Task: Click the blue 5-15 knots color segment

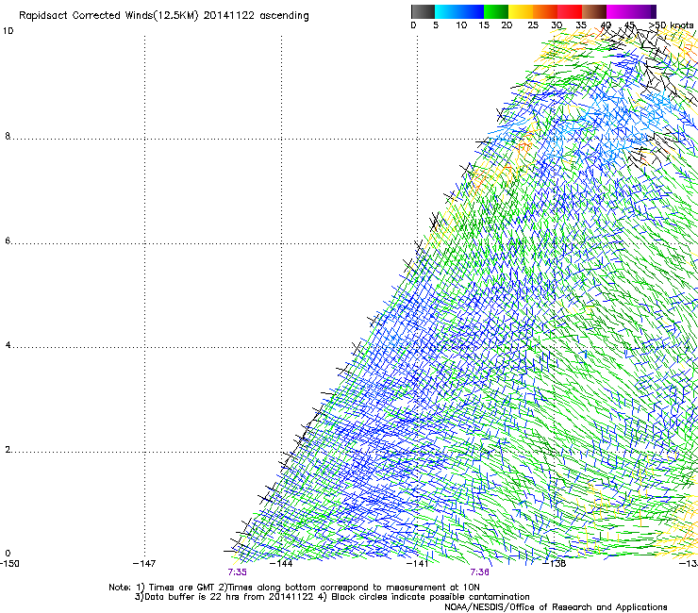Action: (459, 11)
